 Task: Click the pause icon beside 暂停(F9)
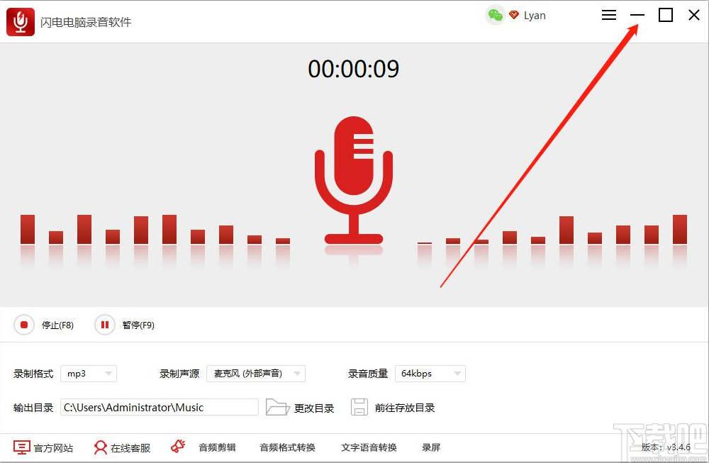click(103, 325)
